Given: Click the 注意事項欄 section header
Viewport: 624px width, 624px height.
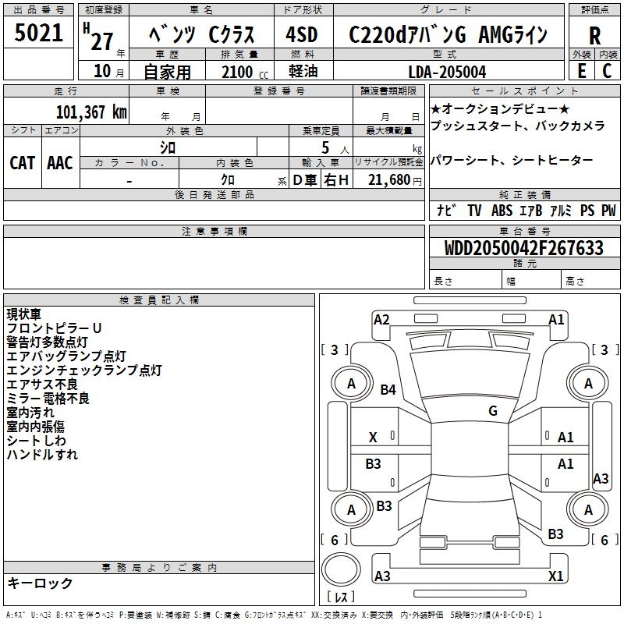Looking at the screenshot, I should 214,231.
